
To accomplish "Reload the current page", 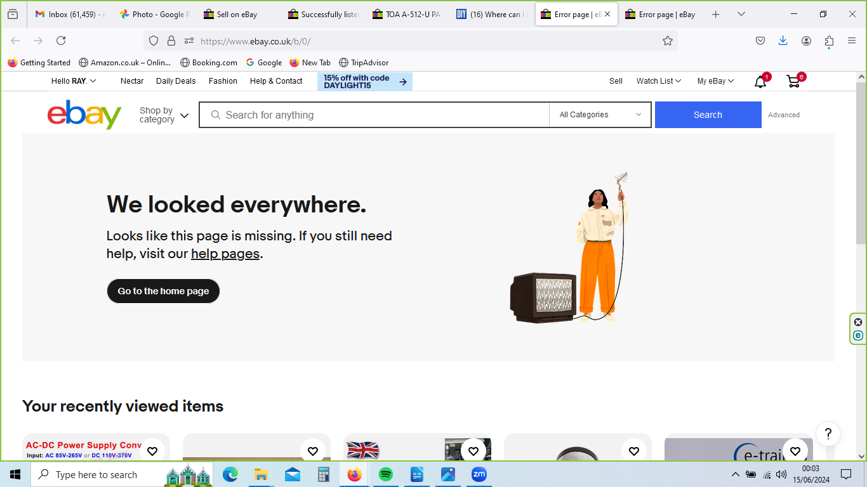I will (x=61, y=41).
